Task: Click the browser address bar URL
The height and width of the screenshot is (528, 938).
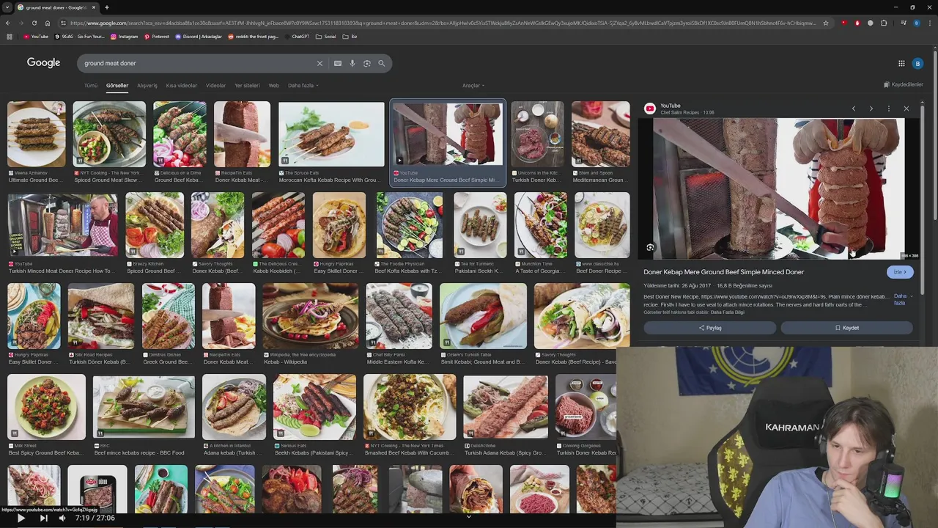Action: 443,23
